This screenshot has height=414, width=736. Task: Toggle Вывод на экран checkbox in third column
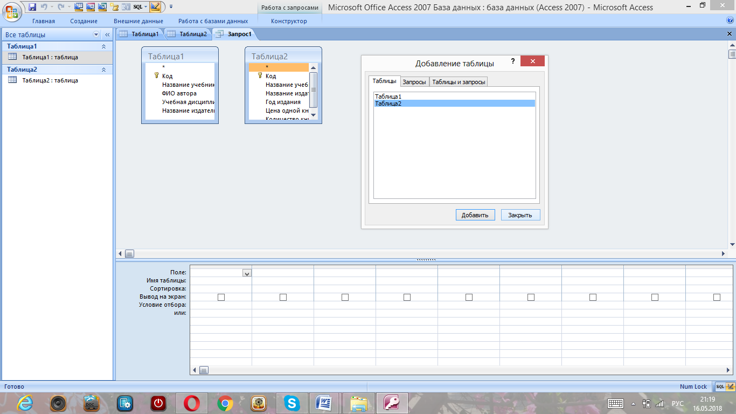[345, 297]
